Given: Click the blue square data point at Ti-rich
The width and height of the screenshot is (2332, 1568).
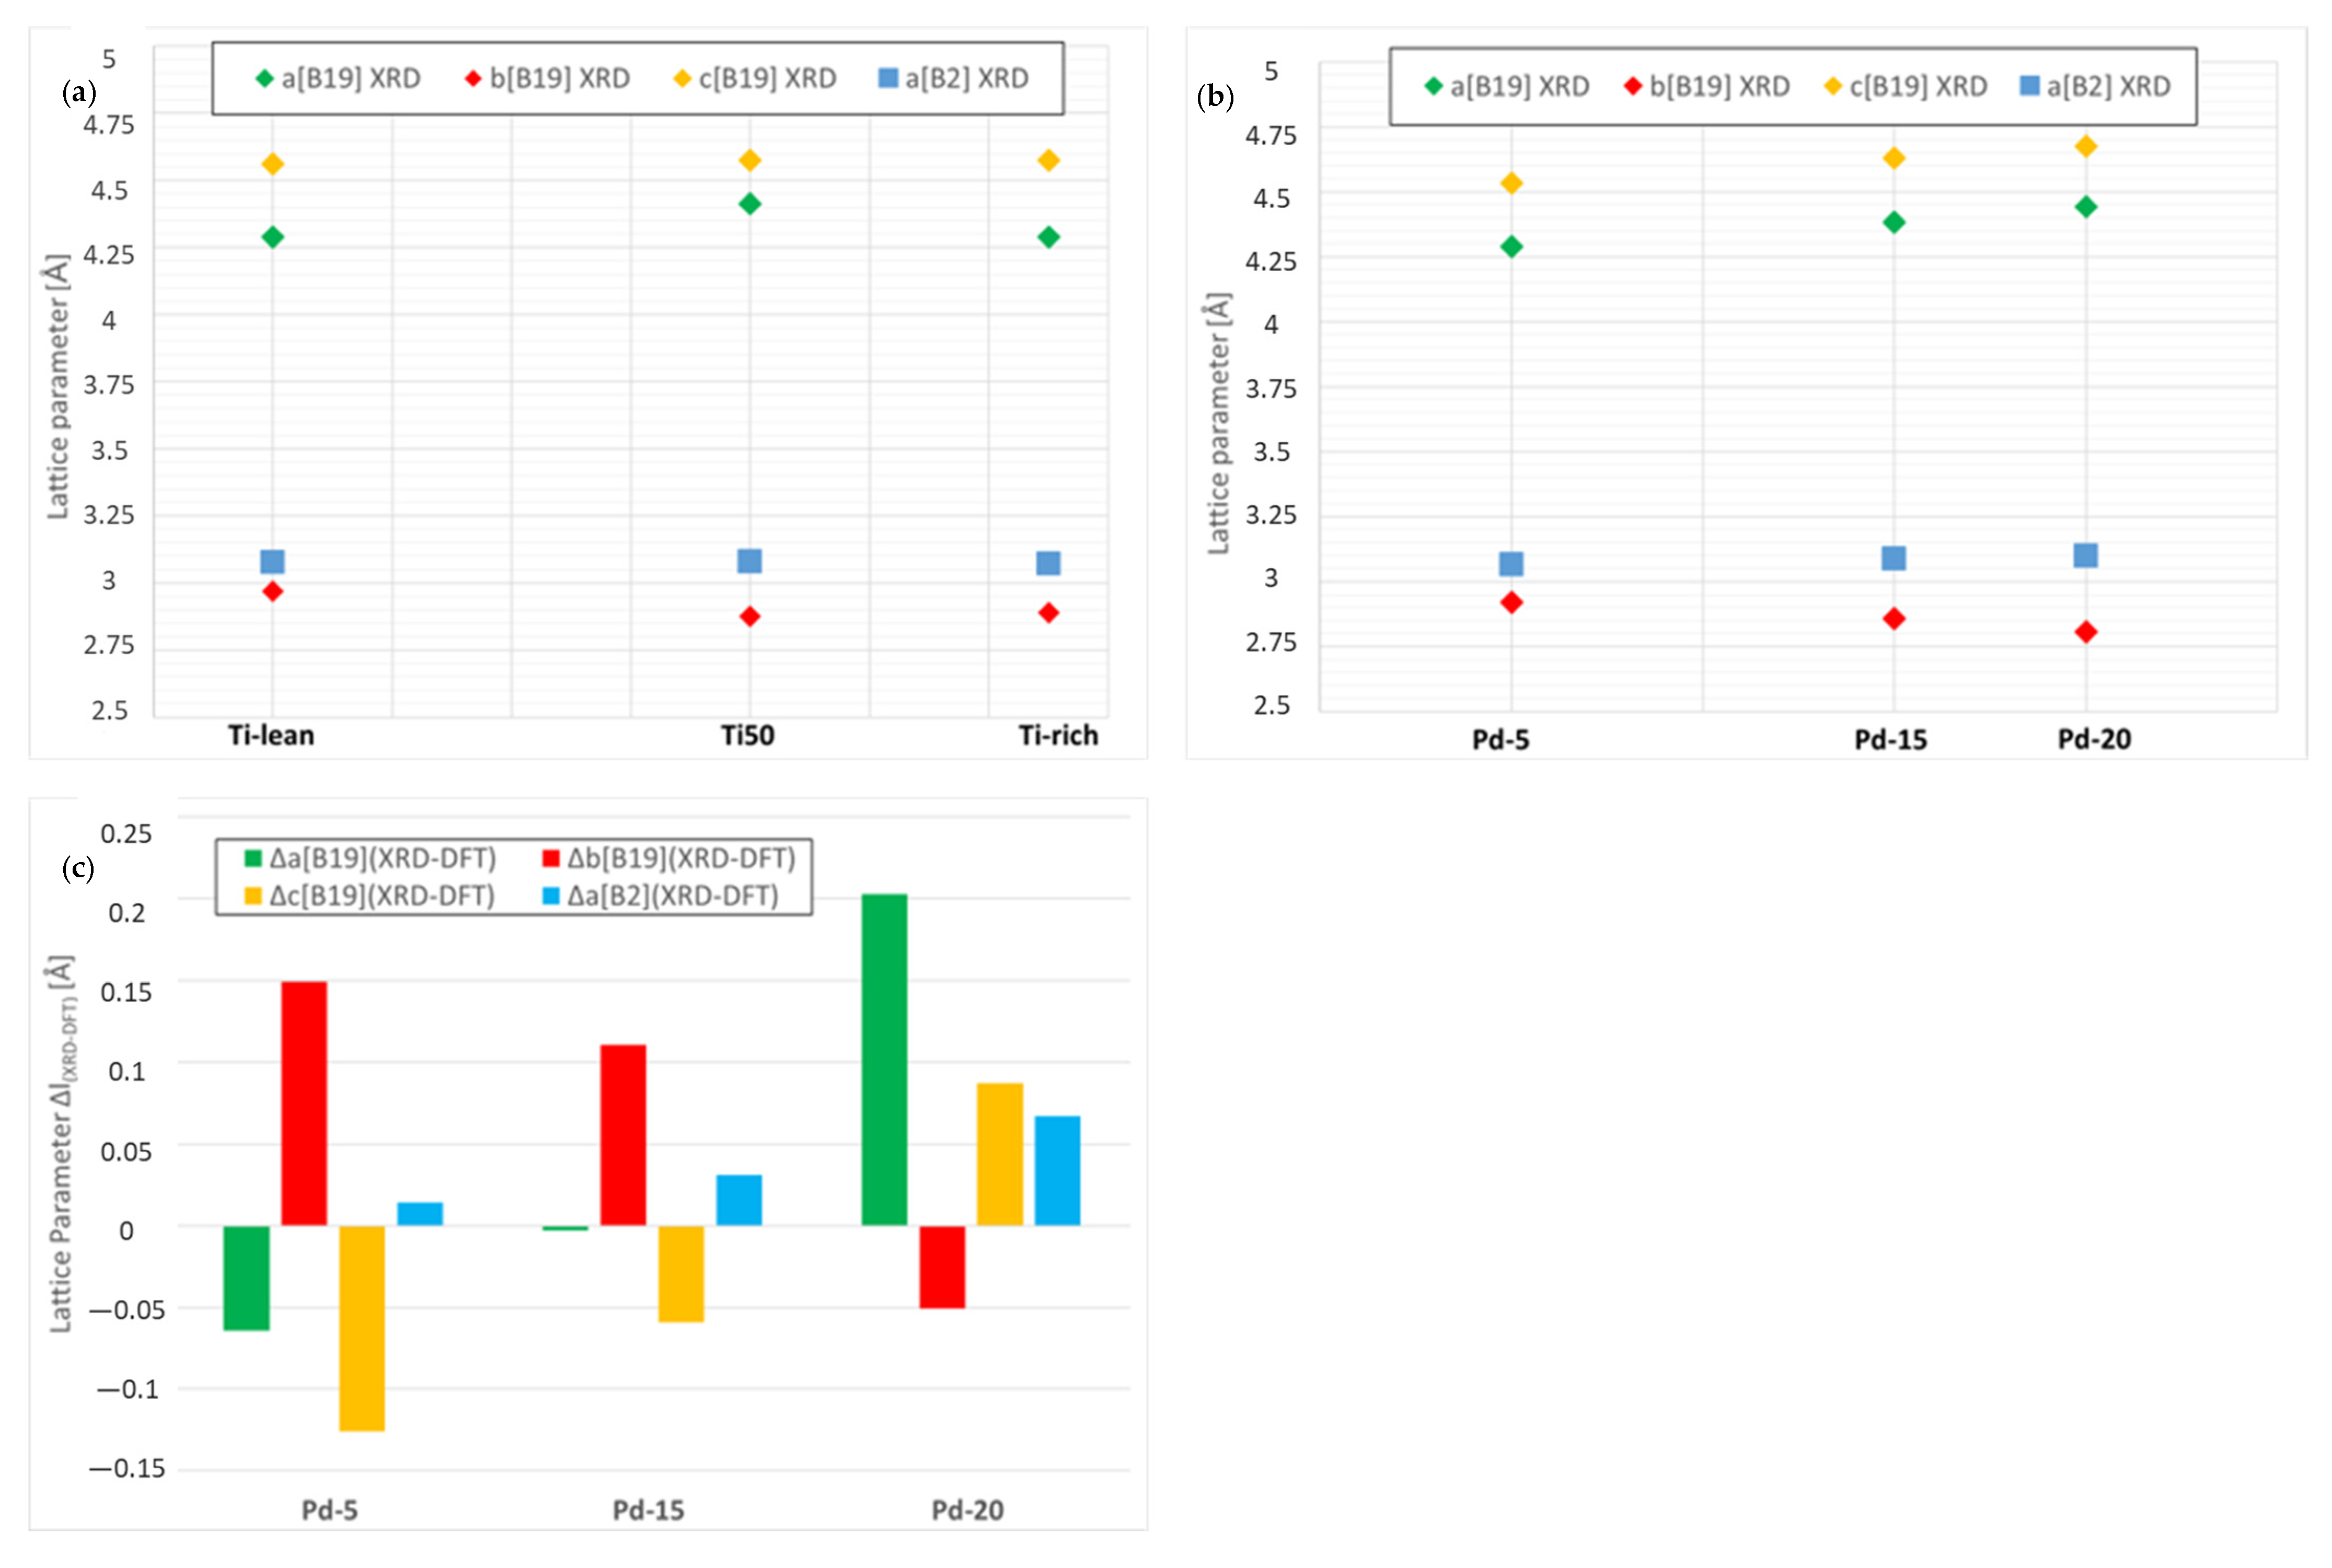Looking at the screenshot, I should click(x=1048, y=563).
